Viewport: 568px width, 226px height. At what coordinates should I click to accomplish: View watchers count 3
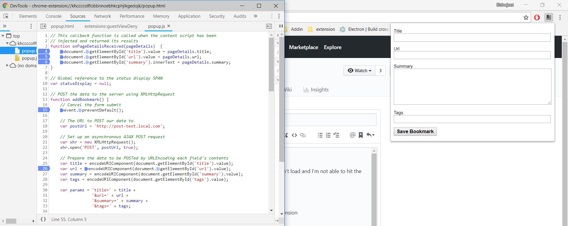[380, 70]
